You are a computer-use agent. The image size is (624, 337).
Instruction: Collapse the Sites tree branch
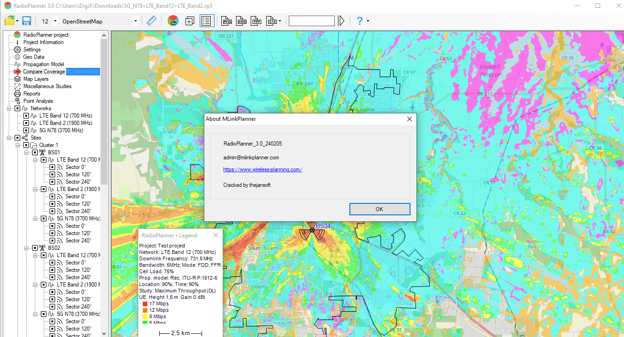pos(9,138)
